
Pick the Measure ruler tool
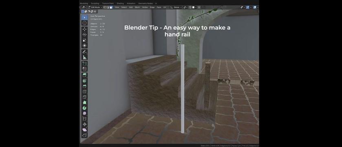tap(85, 58)
